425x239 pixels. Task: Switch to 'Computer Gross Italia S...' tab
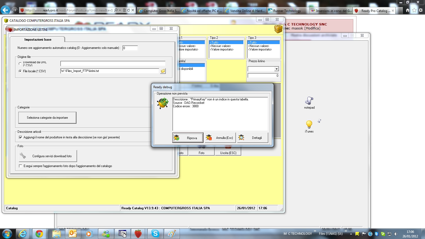159,11
